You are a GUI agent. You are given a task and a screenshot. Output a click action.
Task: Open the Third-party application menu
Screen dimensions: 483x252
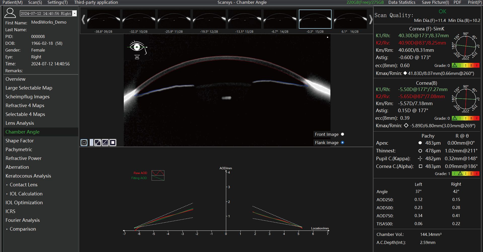coord(96,2)
